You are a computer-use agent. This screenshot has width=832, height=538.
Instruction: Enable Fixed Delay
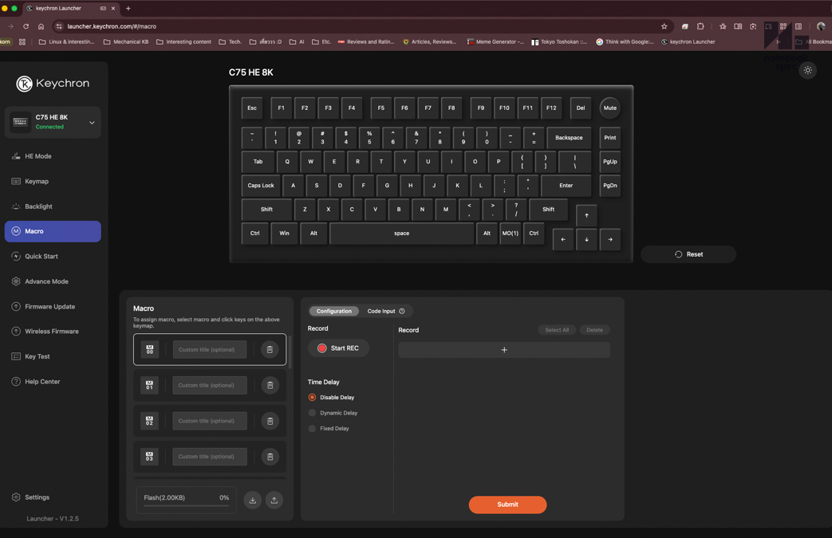[x=312, y=428]
